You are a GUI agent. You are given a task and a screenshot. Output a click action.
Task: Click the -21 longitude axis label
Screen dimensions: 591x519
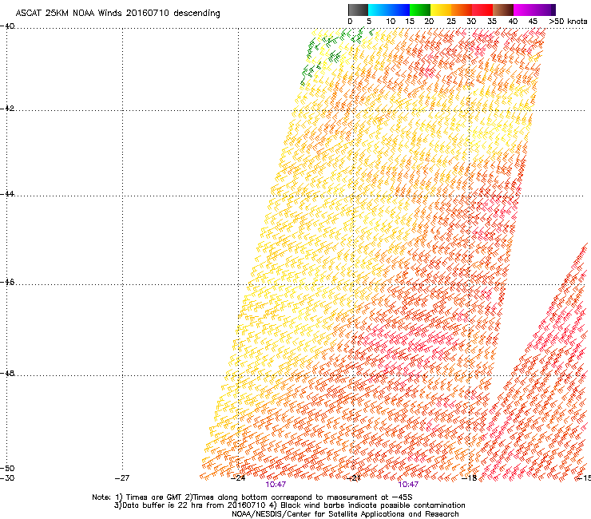(353, 478)
